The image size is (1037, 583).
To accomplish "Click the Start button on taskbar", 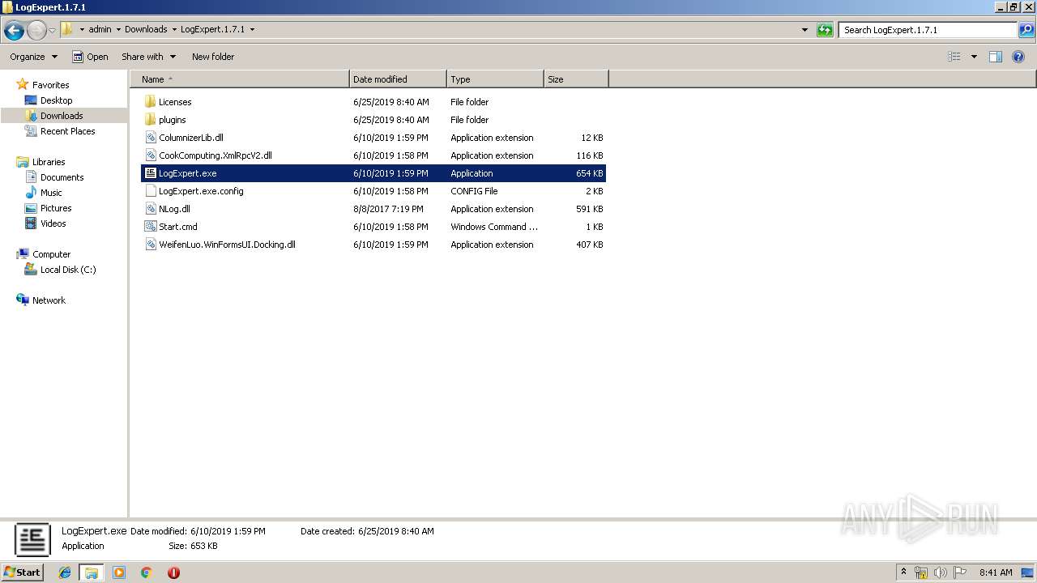I will tap(22, 572).
